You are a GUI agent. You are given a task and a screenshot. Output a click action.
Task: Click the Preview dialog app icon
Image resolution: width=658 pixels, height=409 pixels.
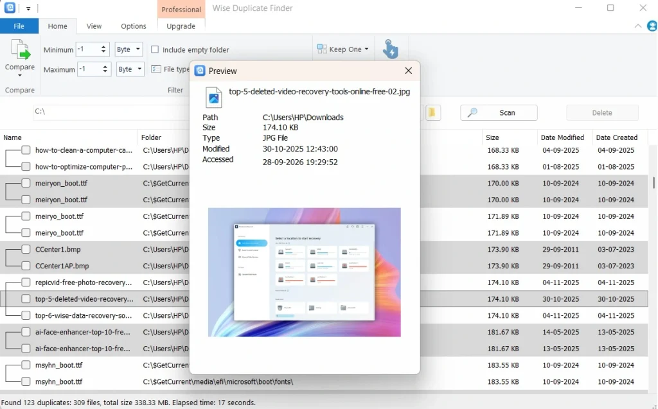[x=200, y=71]
